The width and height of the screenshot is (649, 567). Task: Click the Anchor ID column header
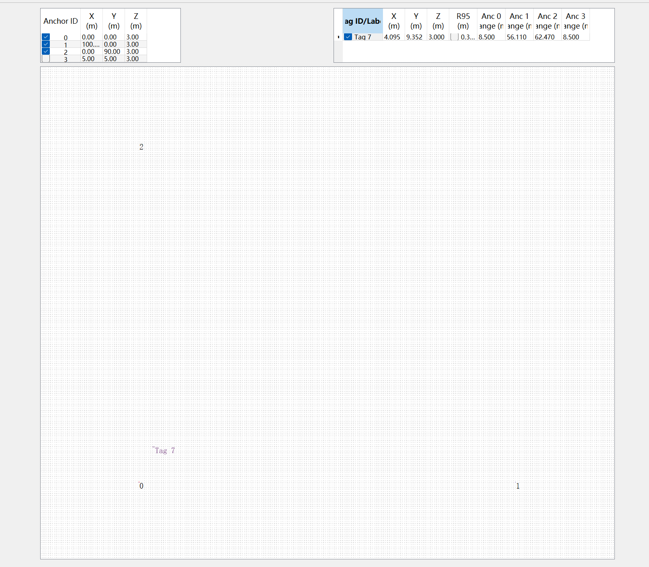coord(61,21)
